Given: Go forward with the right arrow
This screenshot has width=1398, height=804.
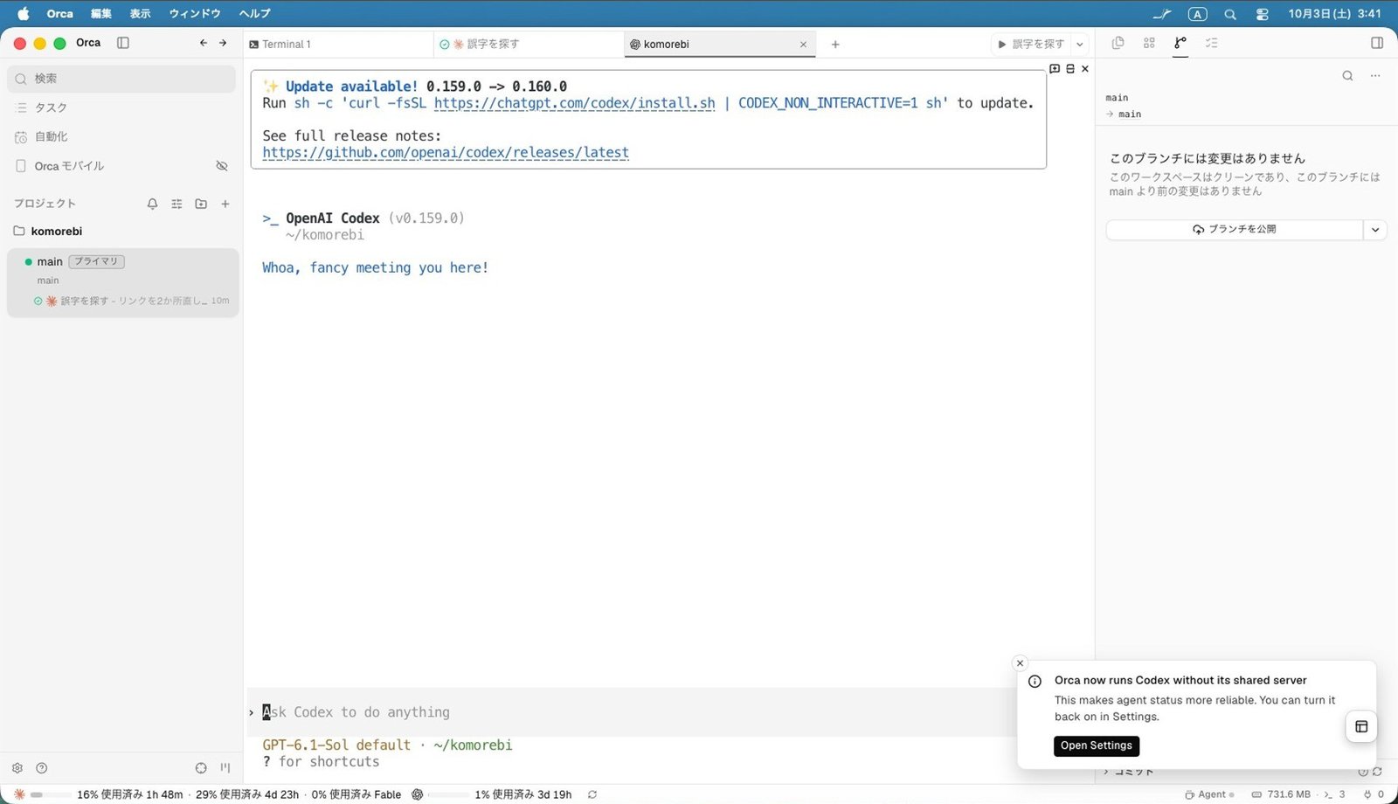Looking at the screenshot, I should (223, 43).
